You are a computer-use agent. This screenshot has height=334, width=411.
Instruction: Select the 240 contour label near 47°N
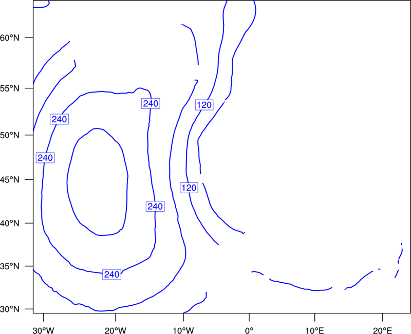pyautogui.click(x=45, y=158)
